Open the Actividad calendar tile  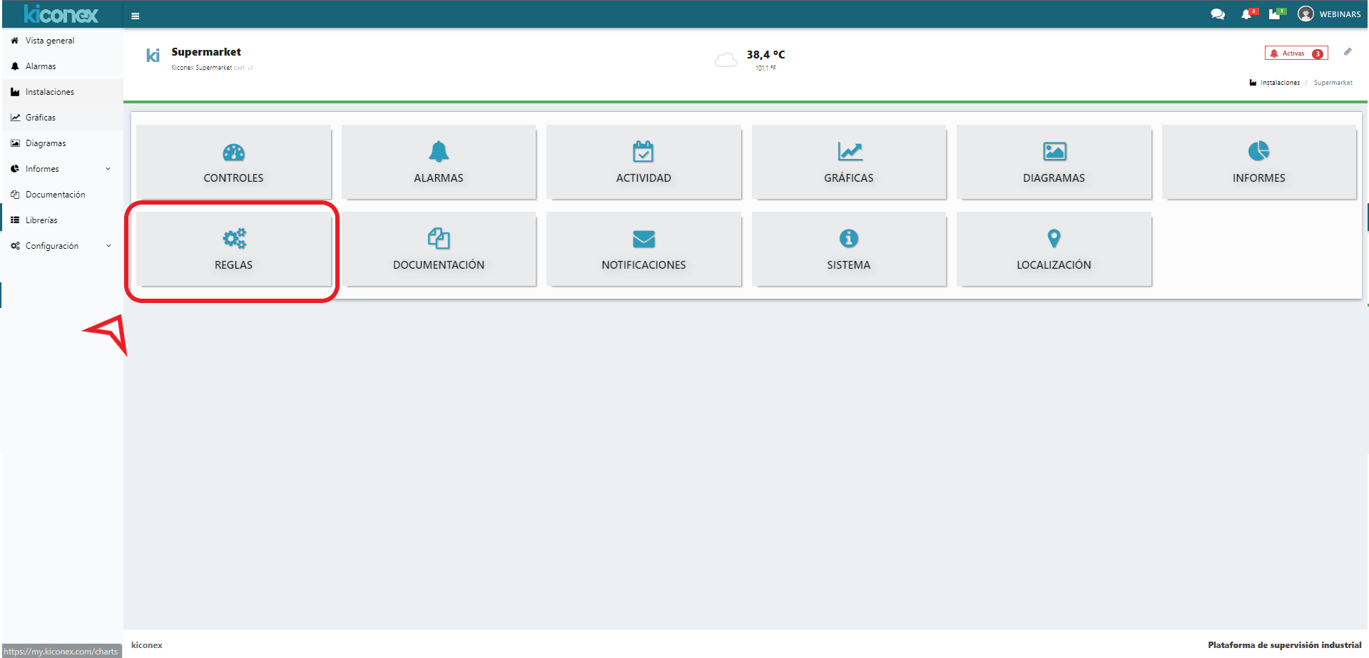point(643,163)
